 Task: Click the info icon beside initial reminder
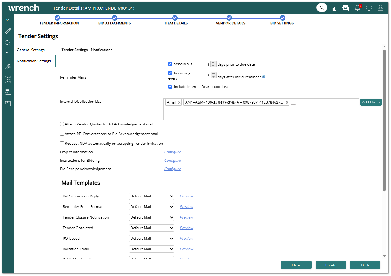coord(264,77)
